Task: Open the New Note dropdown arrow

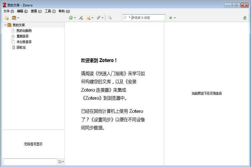Action: (93, 18)
